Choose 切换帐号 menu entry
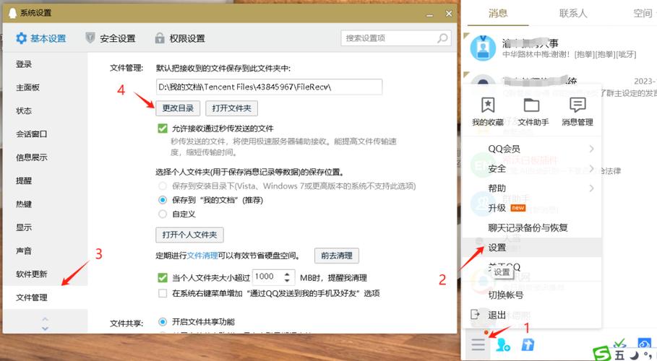657x361 pixels. pyautogui.click(x=531, y=295)
